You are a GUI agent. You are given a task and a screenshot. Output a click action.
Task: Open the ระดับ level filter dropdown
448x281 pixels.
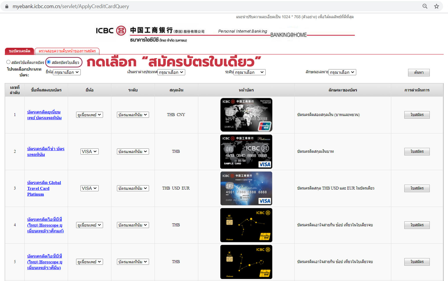[x=250, y=72]
